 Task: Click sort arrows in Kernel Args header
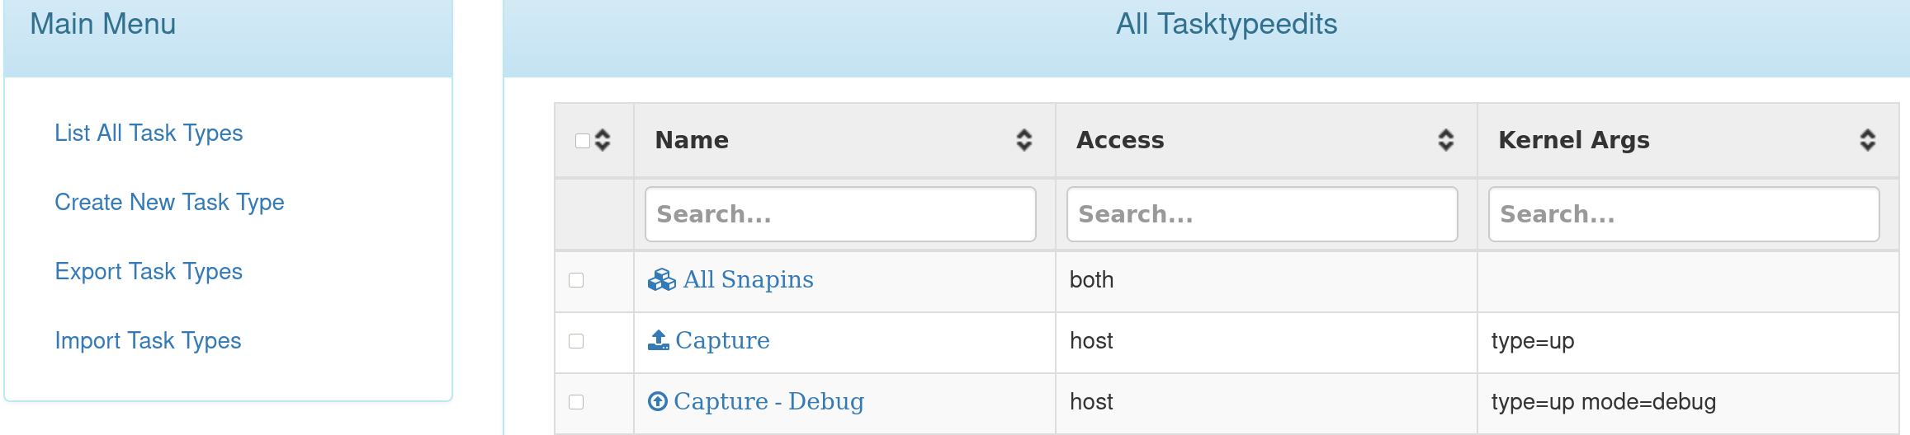[x=1868, y=140]
